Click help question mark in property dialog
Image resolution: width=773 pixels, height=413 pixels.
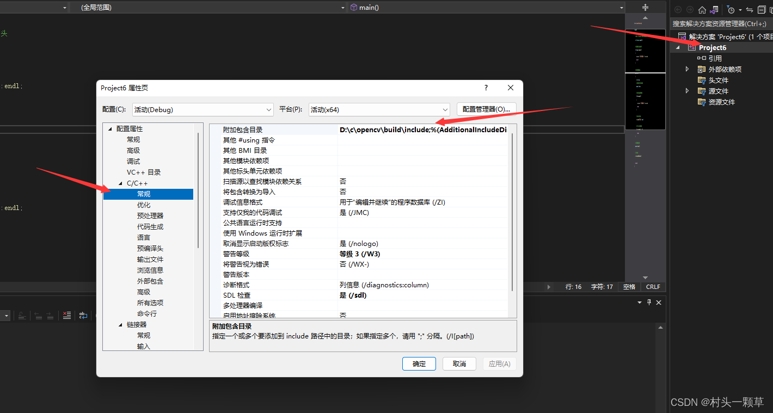pyautogui.click(x=486, y=88)
